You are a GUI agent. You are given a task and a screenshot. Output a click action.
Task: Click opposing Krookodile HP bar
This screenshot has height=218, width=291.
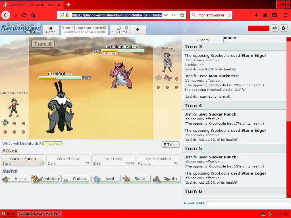pyautogui.click(x=122, y=51)
